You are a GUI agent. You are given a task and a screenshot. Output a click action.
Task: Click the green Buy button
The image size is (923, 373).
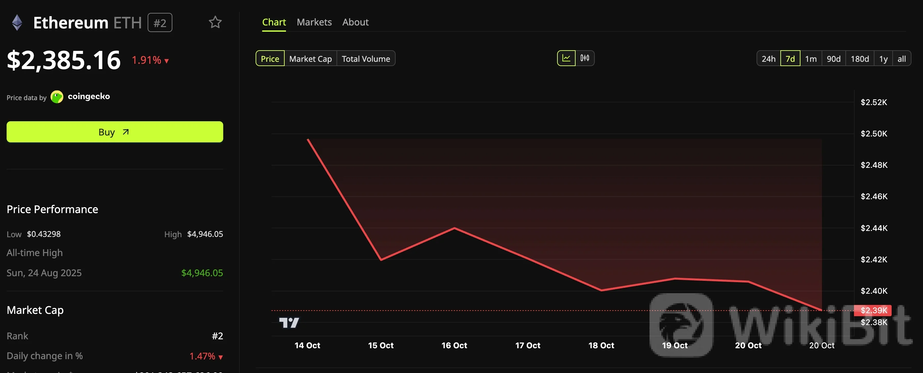click(x=115, y=132)
